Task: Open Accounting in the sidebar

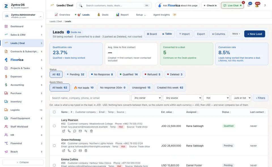Action: (x=23, y=85)
